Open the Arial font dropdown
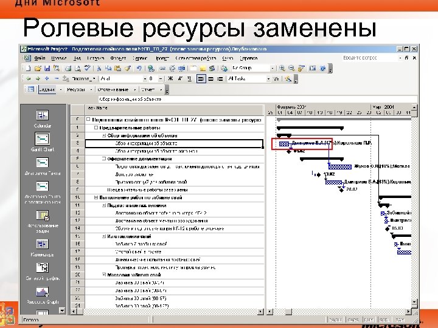This screenshot has width=438, height=328. 145,79
